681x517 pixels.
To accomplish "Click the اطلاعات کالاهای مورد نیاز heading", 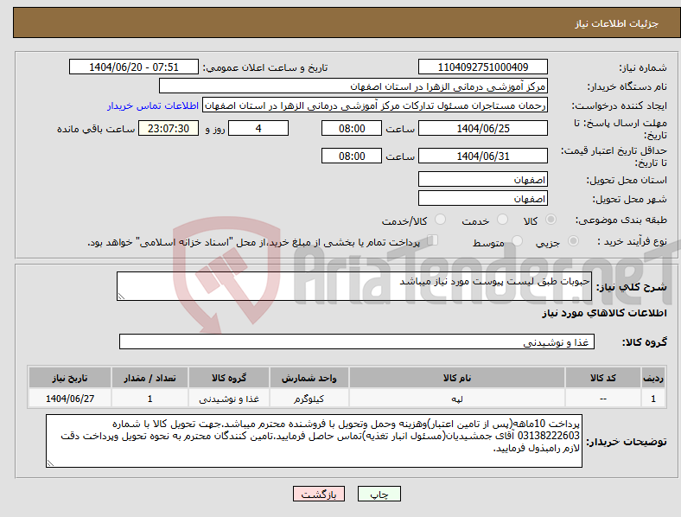I will point(604,313).
